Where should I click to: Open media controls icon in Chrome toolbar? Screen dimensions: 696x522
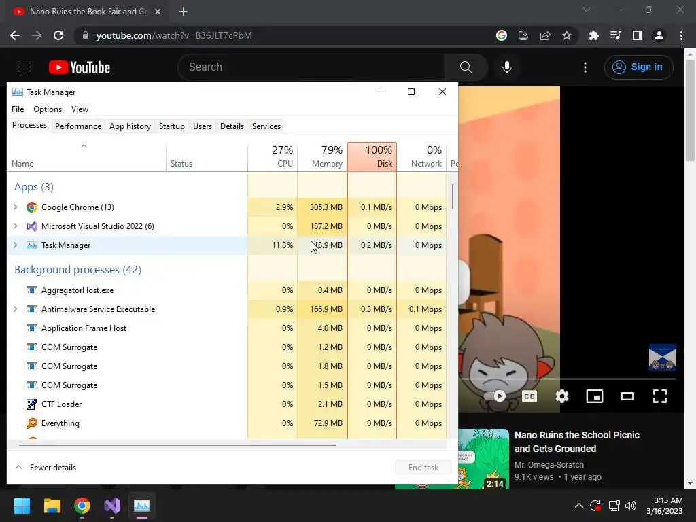point(616,35)
